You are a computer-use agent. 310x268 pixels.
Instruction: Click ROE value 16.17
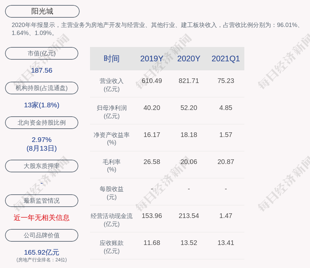152,135
